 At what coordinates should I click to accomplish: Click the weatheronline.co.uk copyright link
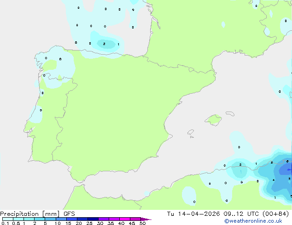pos(253,221)
